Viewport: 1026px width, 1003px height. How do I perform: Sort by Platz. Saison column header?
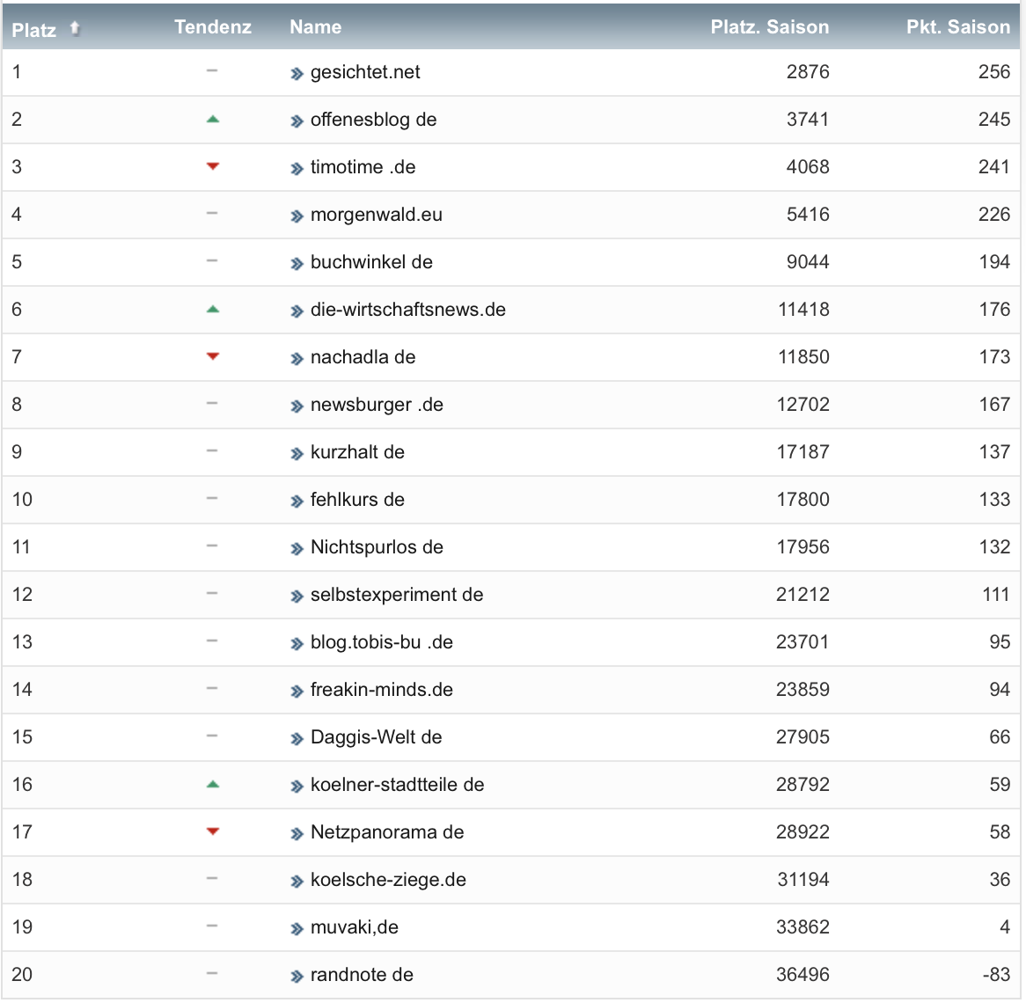769,27
